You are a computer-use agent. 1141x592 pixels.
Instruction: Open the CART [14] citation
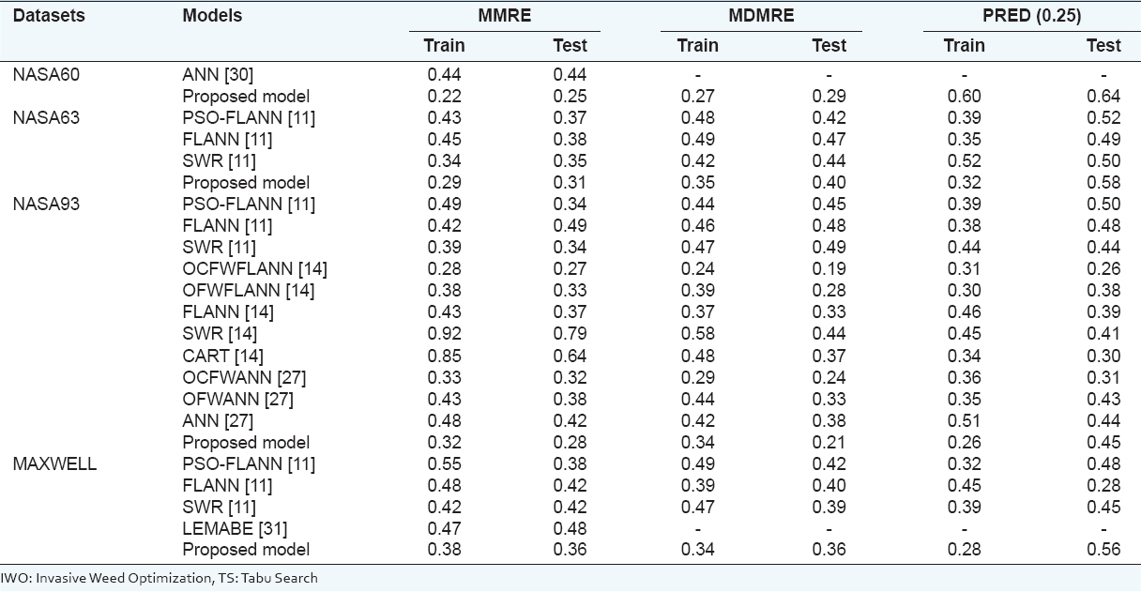(222, 356)
